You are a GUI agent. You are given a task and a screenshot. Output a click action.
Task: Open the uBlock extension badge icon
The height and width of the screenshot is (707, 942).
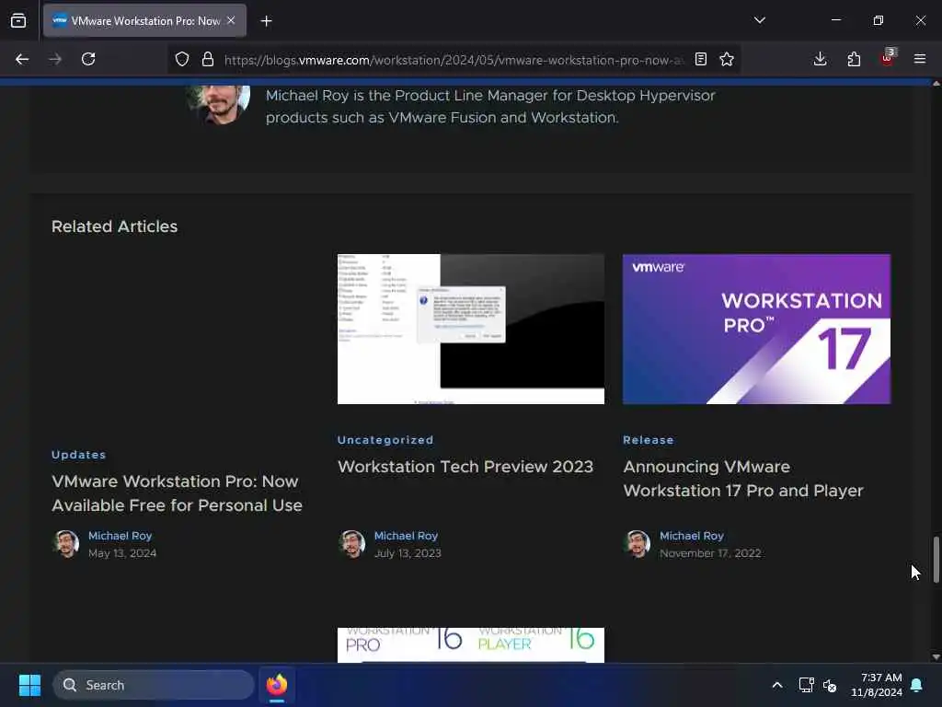(x=888, y=58)
